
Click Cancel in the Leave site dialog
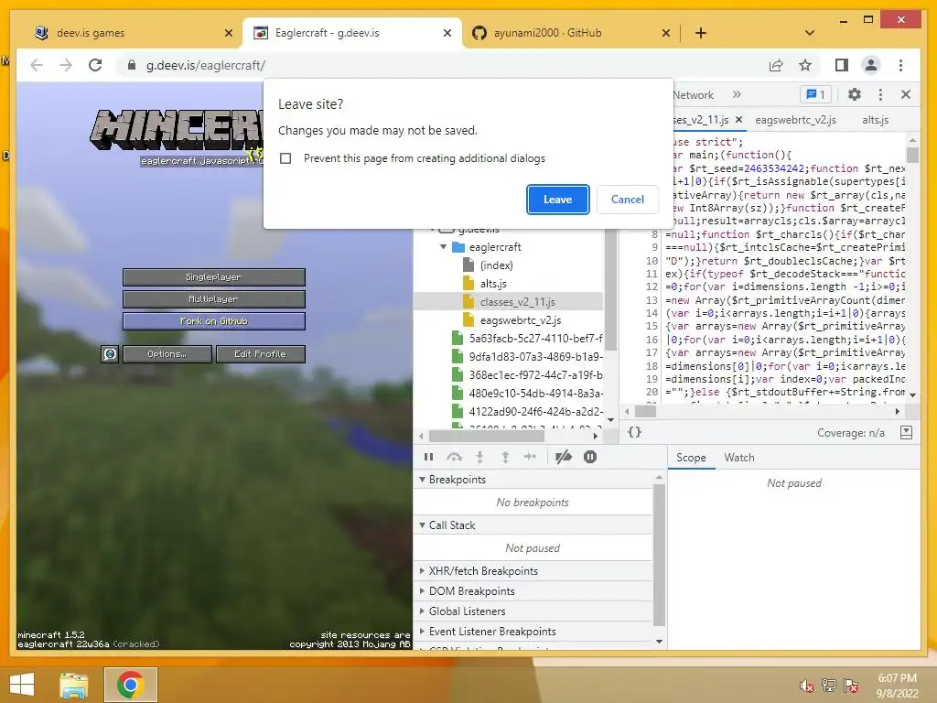(627, 199)
